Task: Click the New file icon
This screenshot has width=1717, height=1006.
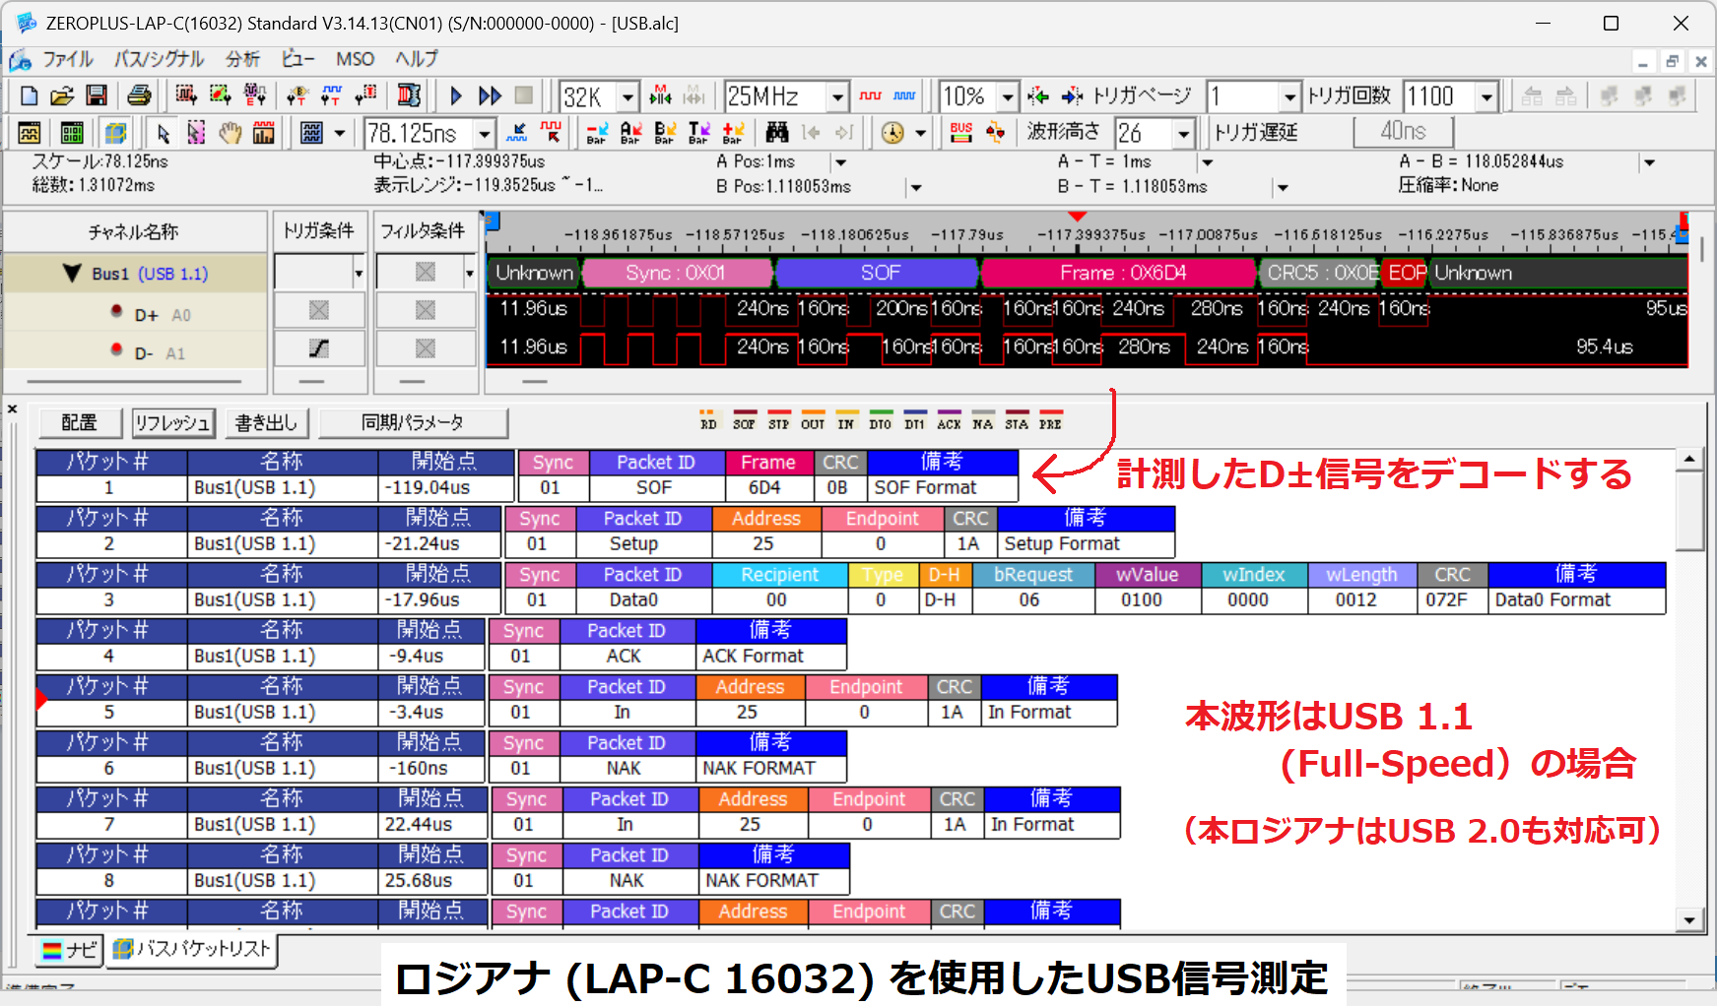Action: [29, 95]
